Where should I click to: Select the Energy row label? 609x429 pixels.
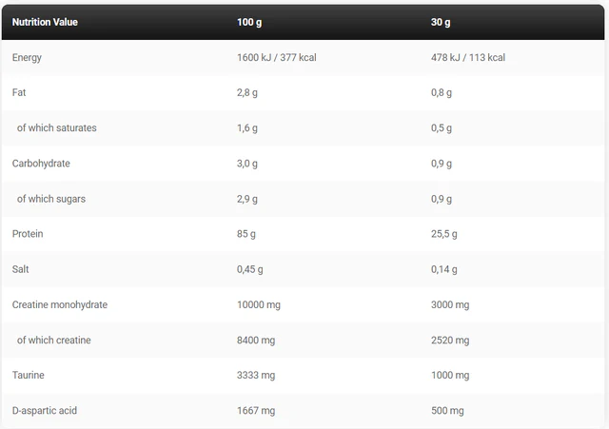(27, 58)
